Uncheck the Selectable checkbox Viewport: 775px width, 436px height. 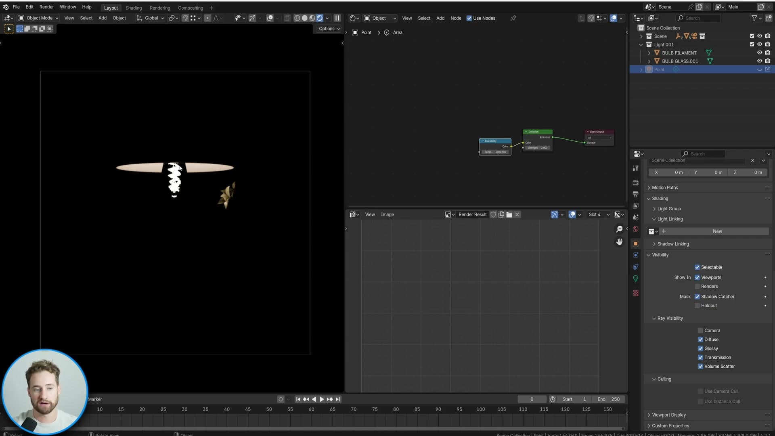697,267
